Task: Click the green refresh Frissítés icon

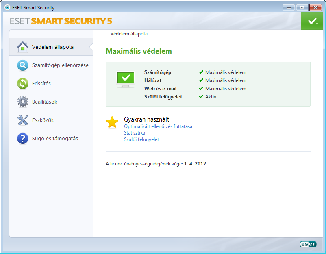Action: pos(23,84)
